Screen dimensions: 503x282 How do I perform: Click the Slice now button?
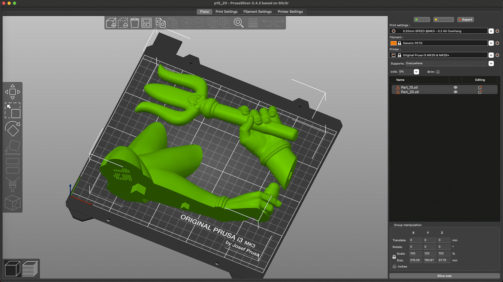(444, 276)
